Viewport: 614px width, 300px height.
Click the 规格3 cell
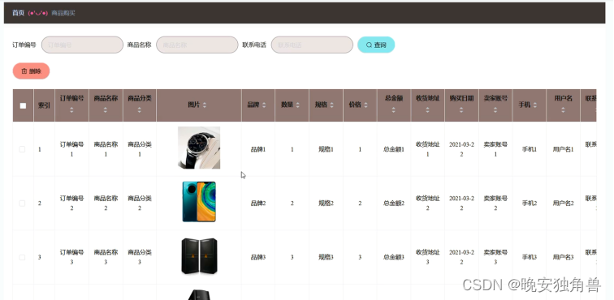coord(326,257)
